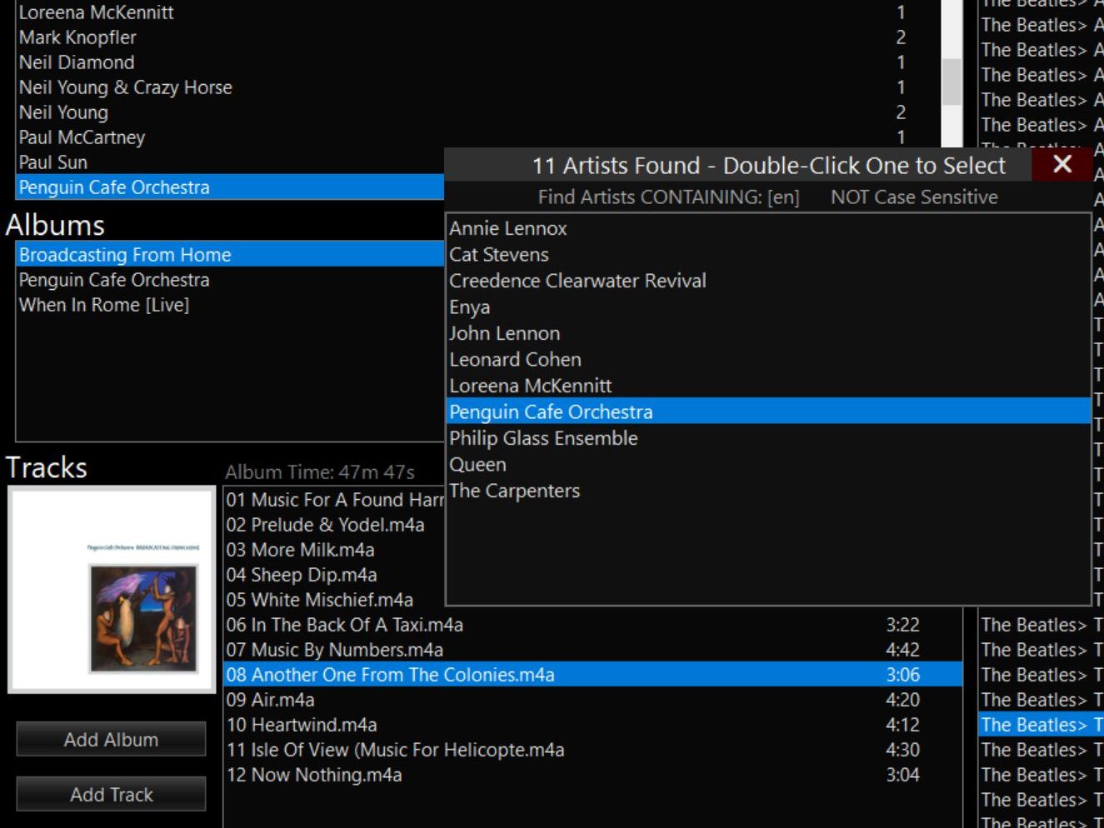Choose Queen from the found artists
This screenshot has width=1104, height=828.
(x=477, y=465)
